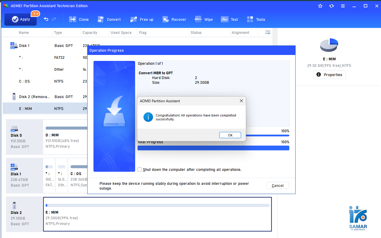Viewport: 381px width, 238px height.
Task: Click the Total Progress bar
Action: (213, 148)
